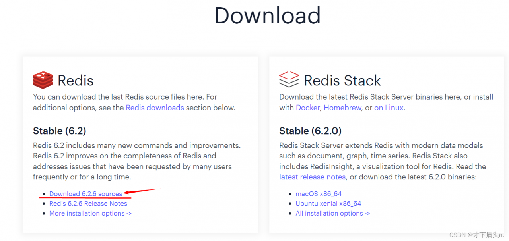Open Redis 6.2.6 Release Notes
Viewport: 509px width, 241px height.
point(88,204)
